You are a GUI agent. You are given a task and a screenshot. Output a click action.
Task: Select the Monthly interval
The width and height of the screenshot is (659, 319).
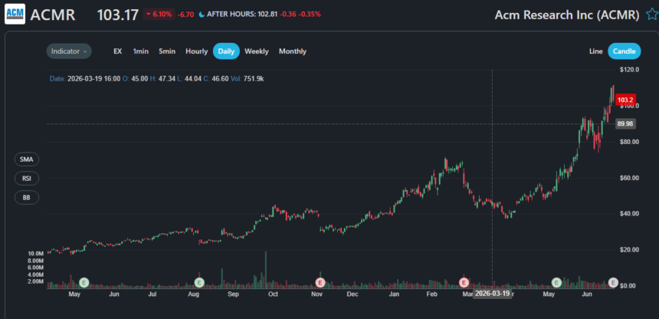tap(293, 51)
